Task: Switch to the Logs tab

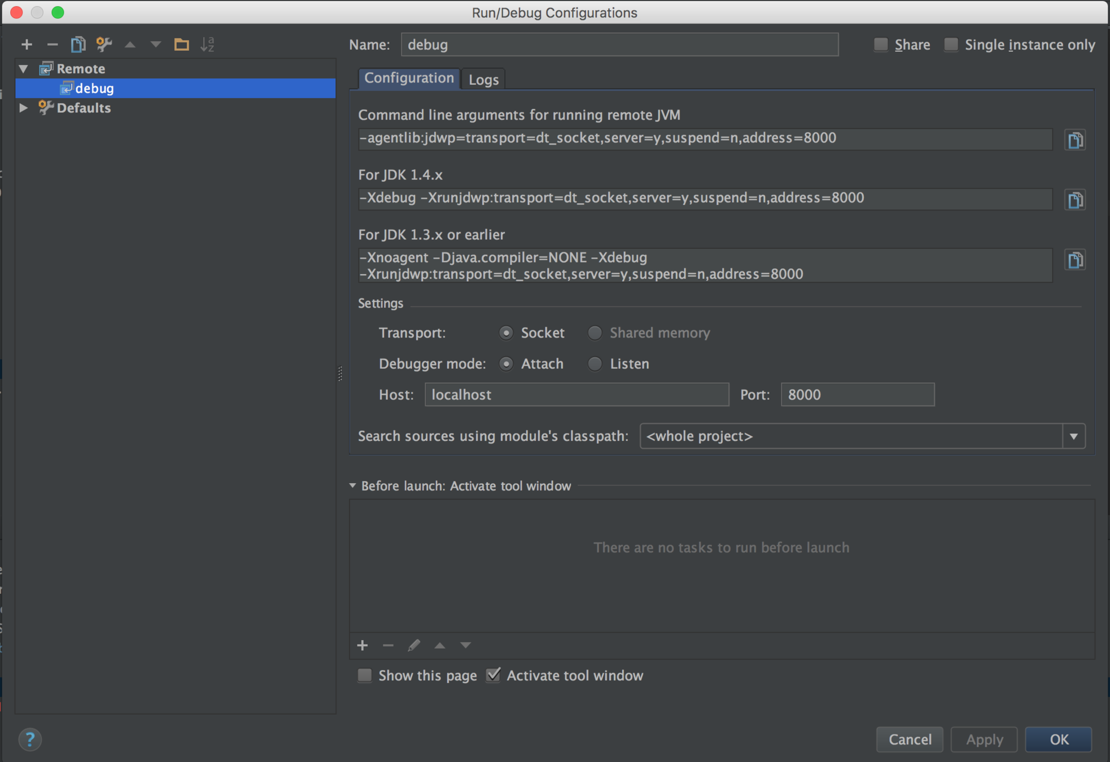Action: (483, 80)
